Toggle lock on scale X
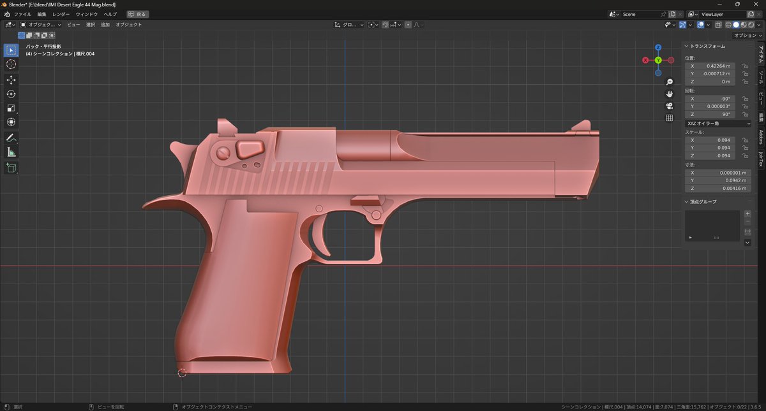 click(x=746, y=140)
